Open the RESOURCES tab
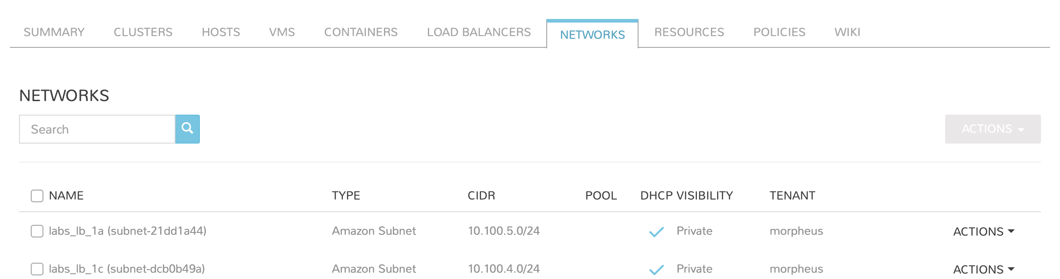The width and height of the screenshot is (1060, 279). click(x=689, y=32)
